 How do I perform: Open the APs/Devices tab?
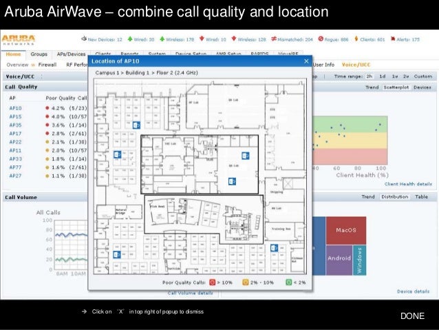tap(71, 54)
